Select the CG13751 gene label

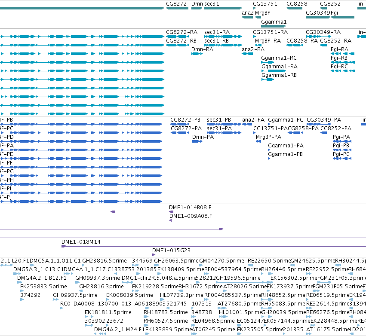(x=265, y=4)
